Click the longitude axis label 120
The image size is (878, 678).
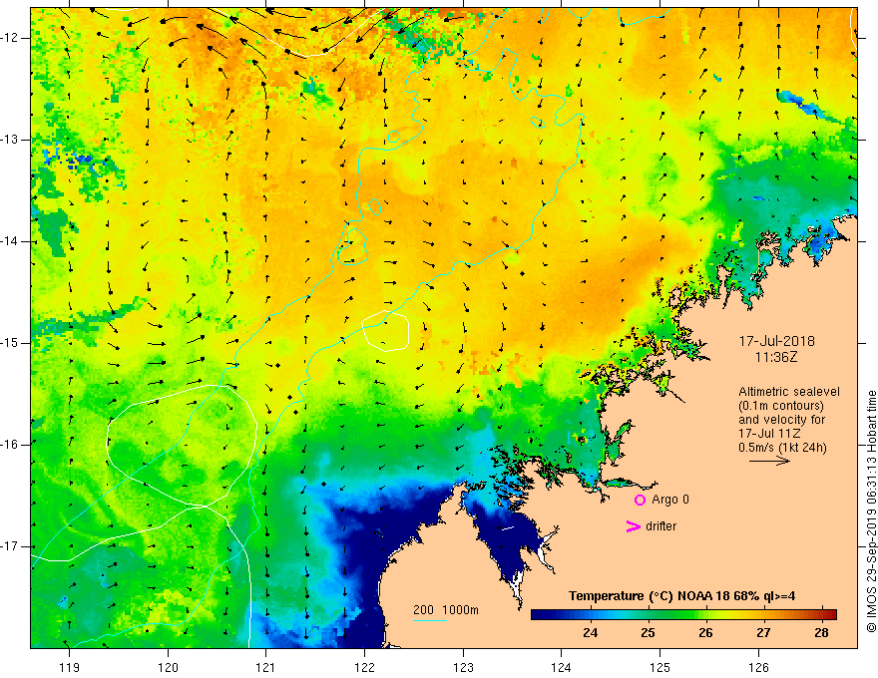168,667
